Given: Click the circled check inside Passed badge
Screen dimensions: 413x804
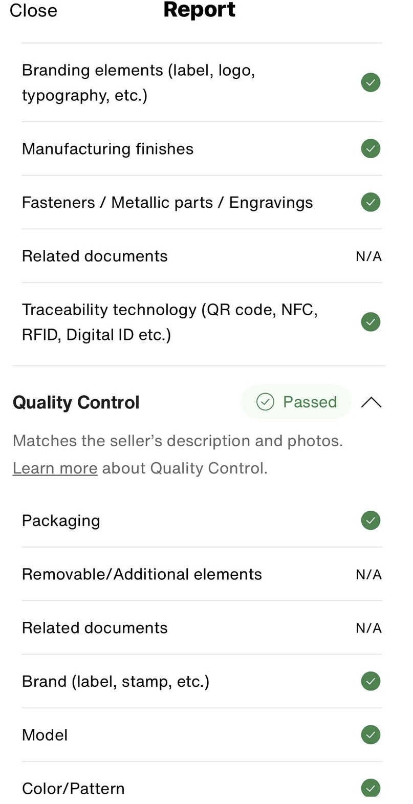Looking at the screenshot, I should (x=265, y=402).
